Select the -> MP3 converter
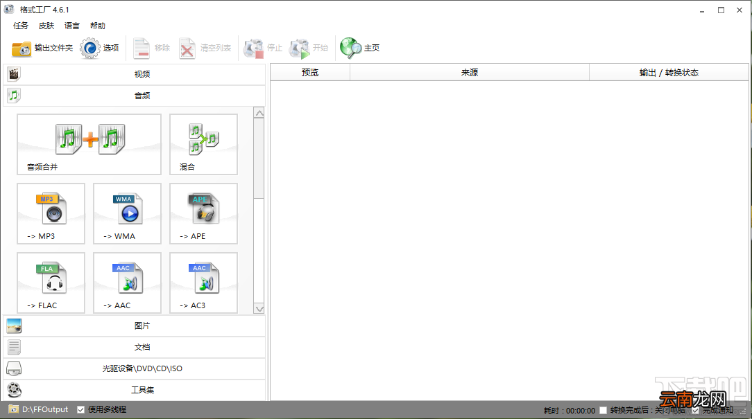Image resolution: width=752 pixels, height=419 pixels. point(51,213)
